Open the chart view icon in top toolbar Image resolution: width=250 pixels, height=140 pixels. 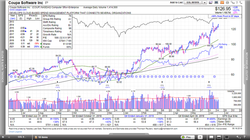click(x=211, y=2)
